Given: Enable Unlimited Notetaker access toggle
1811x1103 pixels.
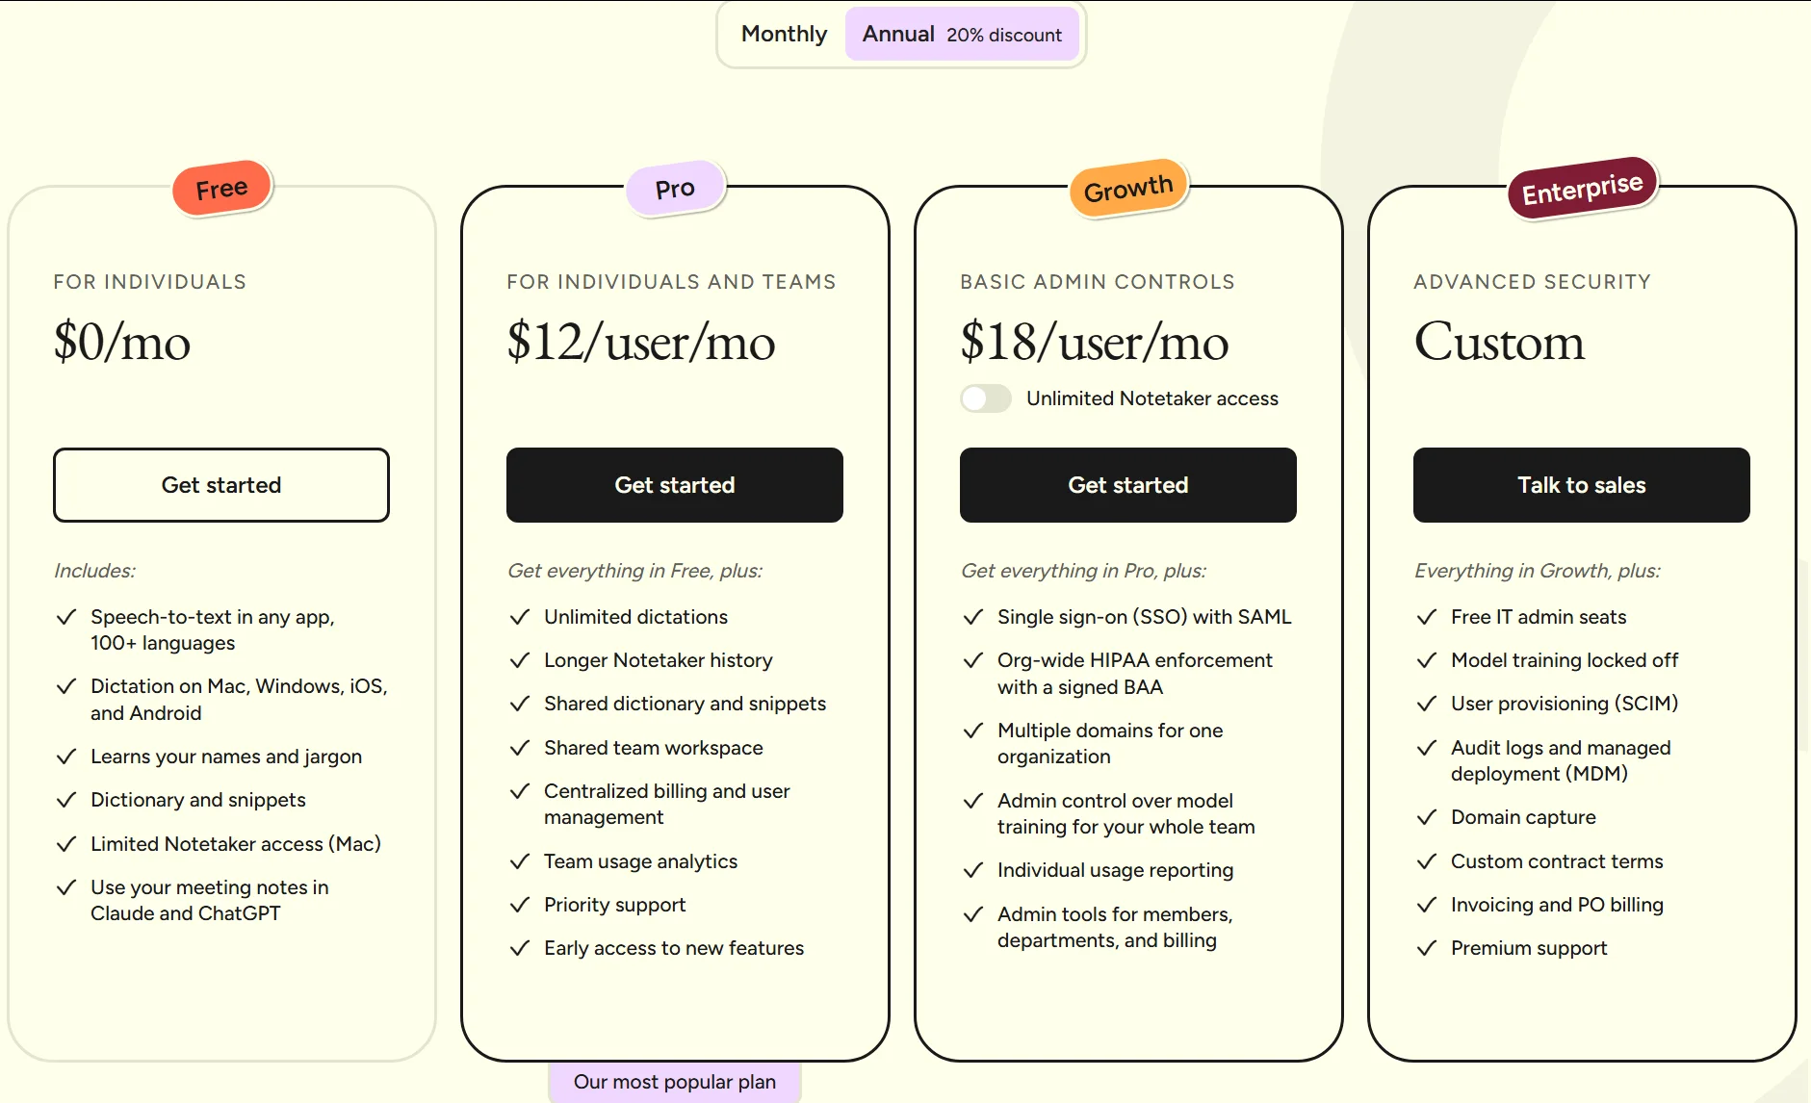Looking at the screenshot, I should (x=986, y=398).
